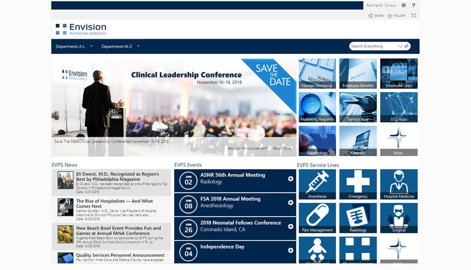Click the help question mark icon

click(414, 6)
